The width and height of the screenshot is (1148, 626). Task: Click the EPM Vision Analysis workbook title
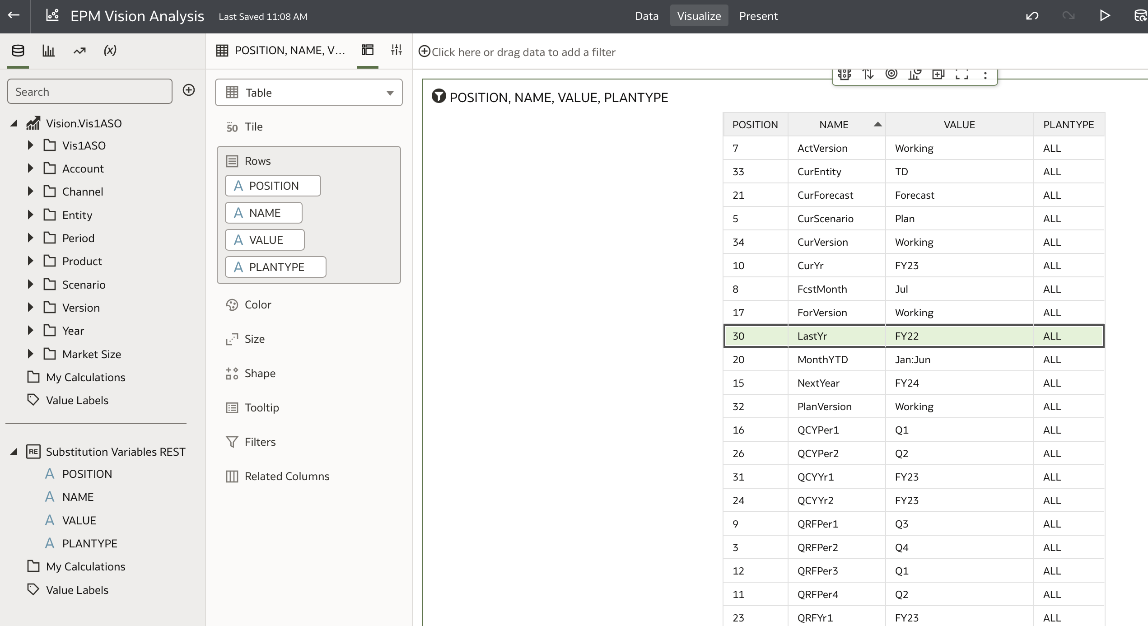pyautogui.click(x=137, y=16)
